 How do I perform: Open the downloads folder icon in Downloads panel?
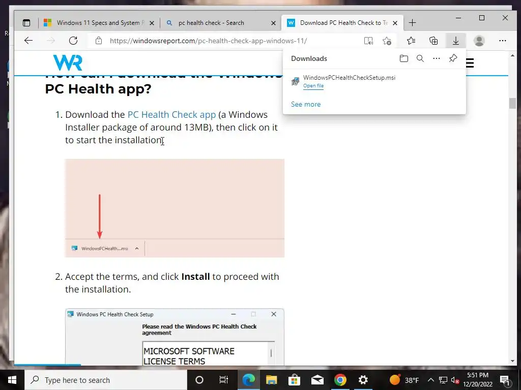[x=403, y=59]
